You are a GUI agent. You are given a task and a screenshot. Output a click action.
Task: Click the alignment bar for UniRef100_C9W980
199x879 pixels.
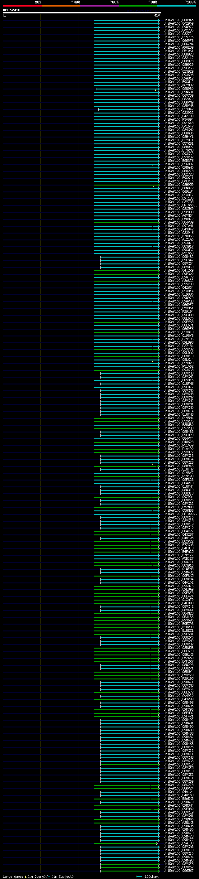[x=127, y=89]
